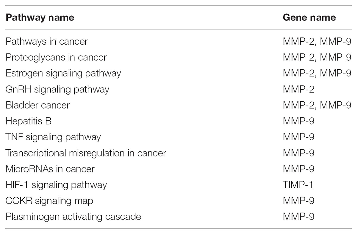The image size is (357, 234).
Task: Click the "GnRH signaling pathway" entry
Action: coord(57,89)
